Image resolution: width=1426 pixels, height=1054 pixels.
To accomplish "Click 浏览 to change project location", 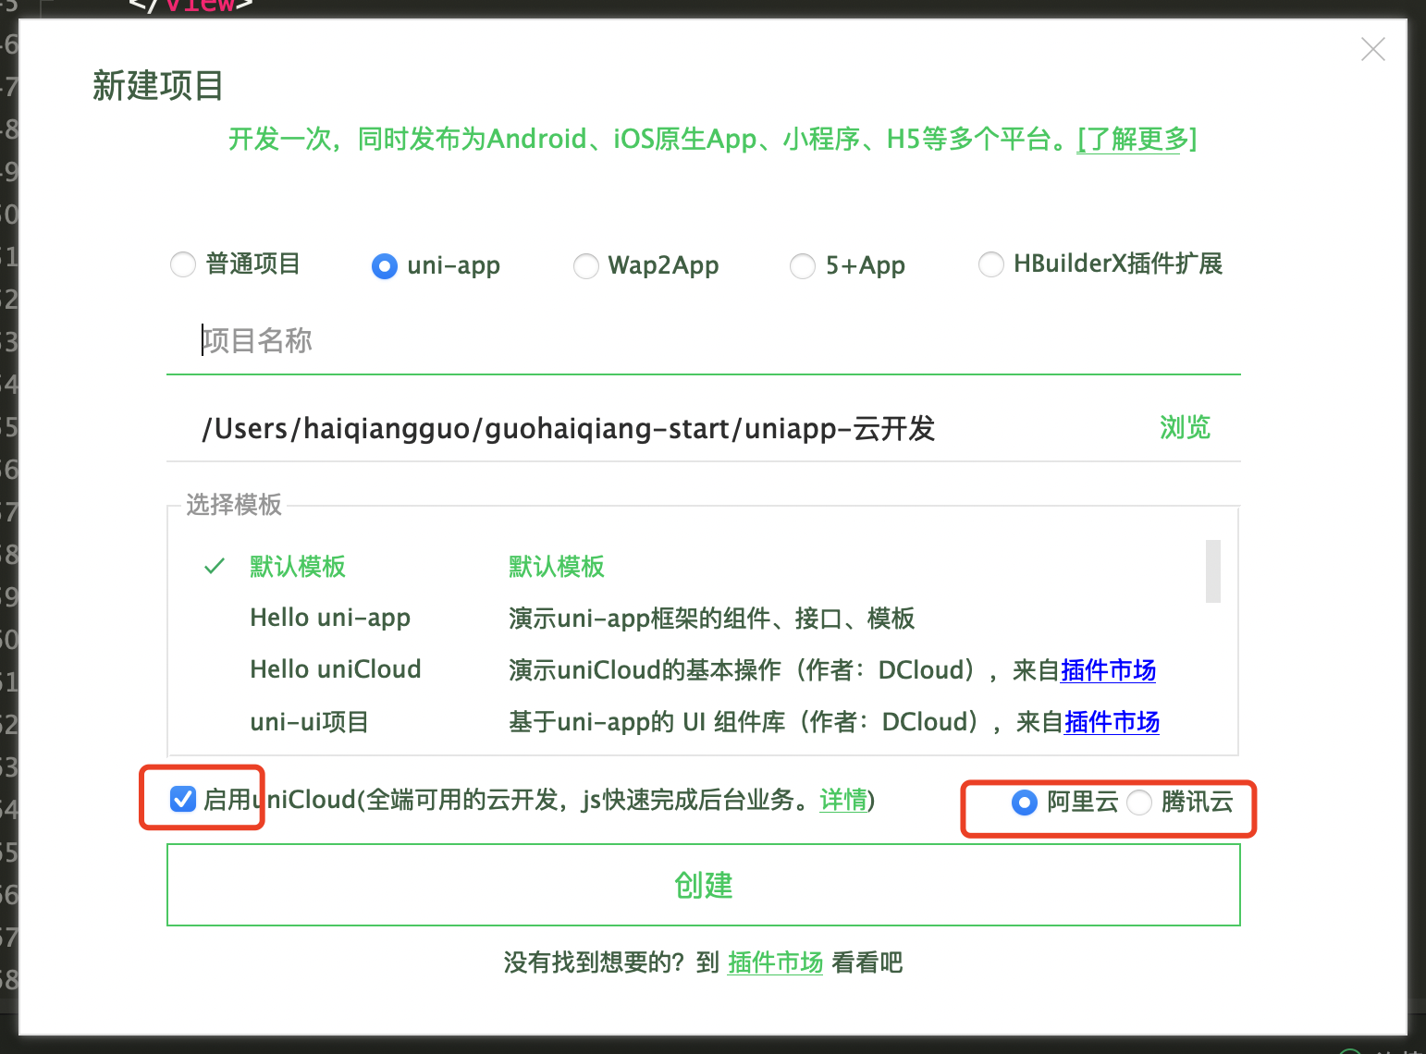I will (x=1184, y=428).
